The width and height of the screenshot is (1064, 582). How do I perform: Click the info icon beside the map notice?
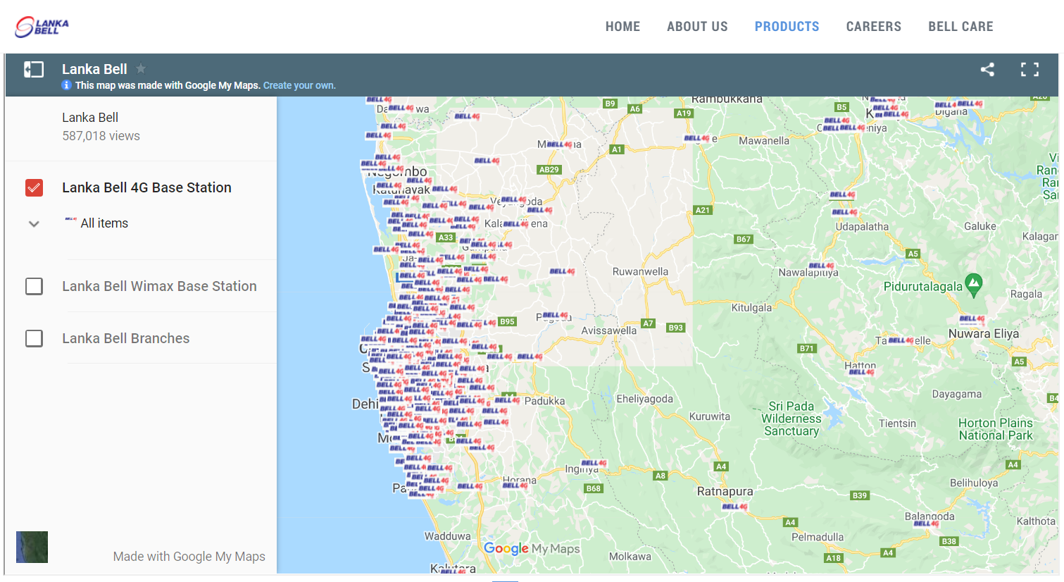pyautogui.click(x=66, y=85)
